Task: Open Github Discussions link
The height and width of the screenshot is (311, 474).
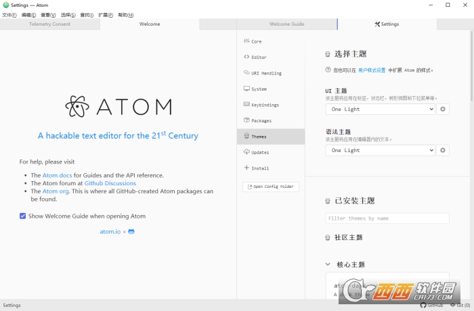Action: pyautogui.click(x=110, y=183)
